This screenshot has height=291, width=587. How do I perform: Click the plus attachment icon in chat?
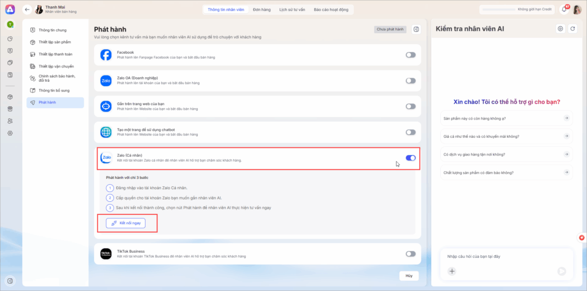(x=452, y=271)
